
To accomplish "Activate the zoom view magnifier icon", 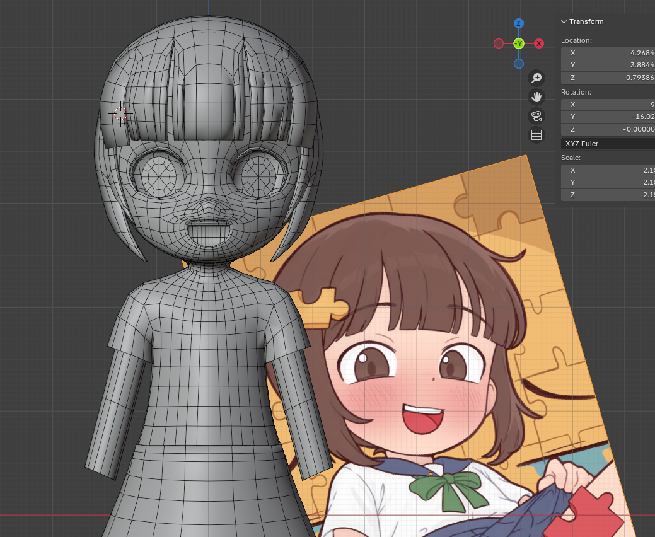I will click(536, 78).
